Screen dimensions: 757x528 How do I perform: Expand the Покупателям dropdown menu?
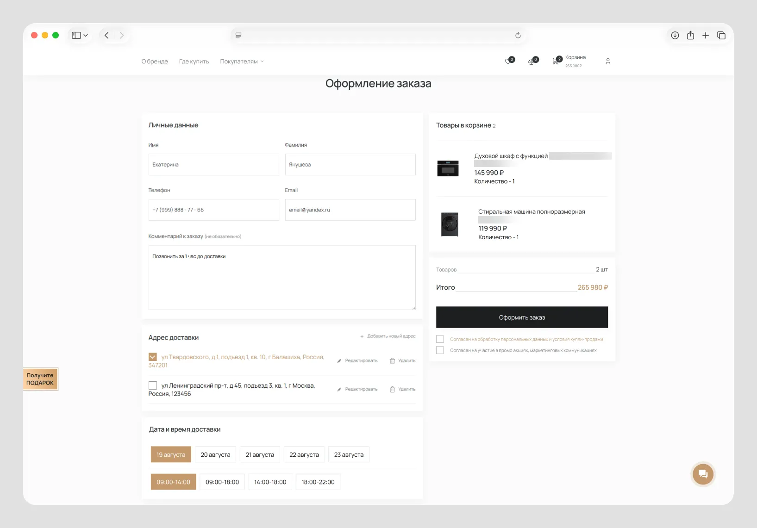242,62
